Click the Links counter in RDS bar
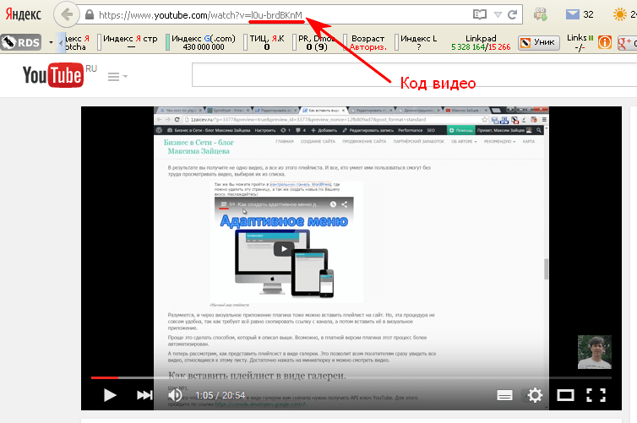 click(x=580, y=42)
